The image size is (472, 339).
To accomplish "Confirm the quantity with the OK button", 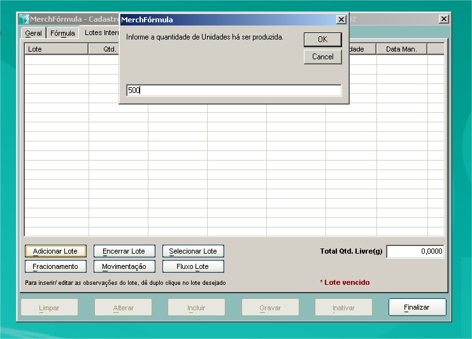I will coord(322,40).
